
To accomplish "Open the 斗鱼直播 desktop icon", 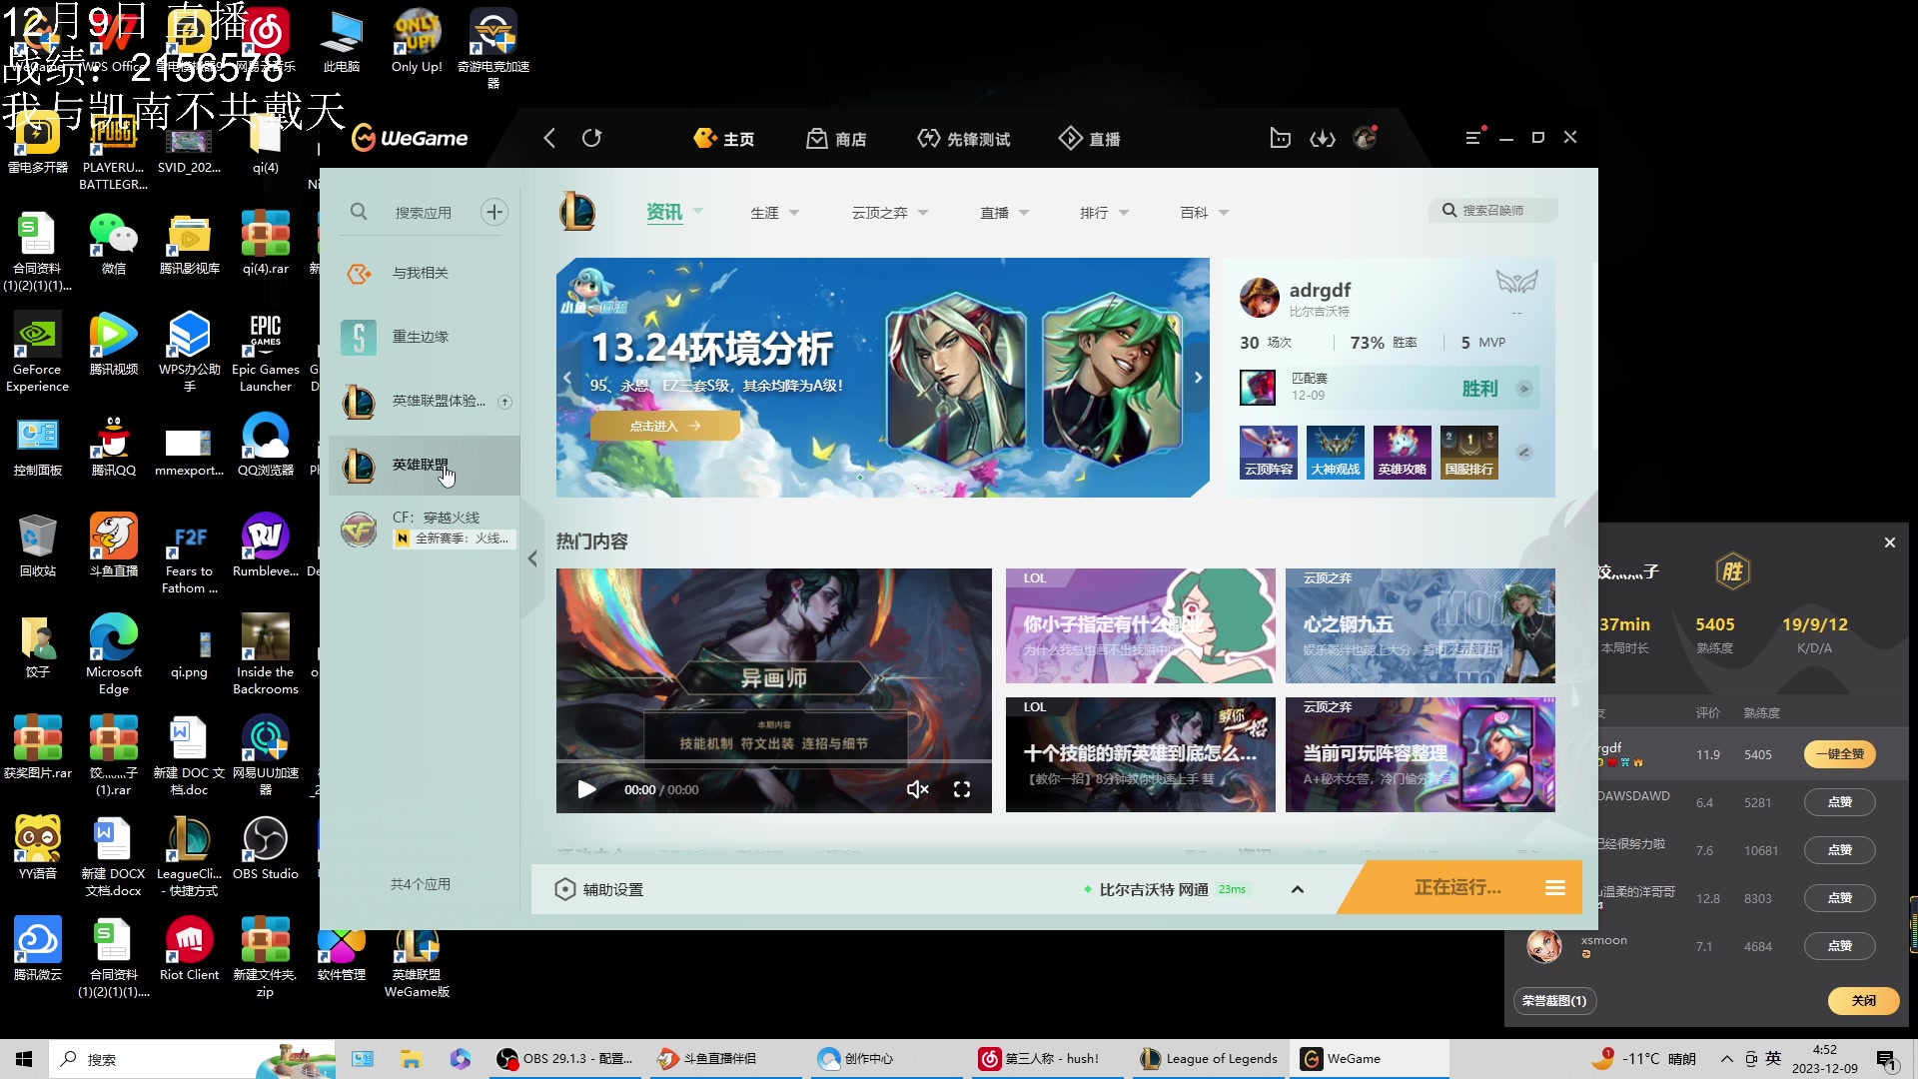I will [x=113, y=545].
